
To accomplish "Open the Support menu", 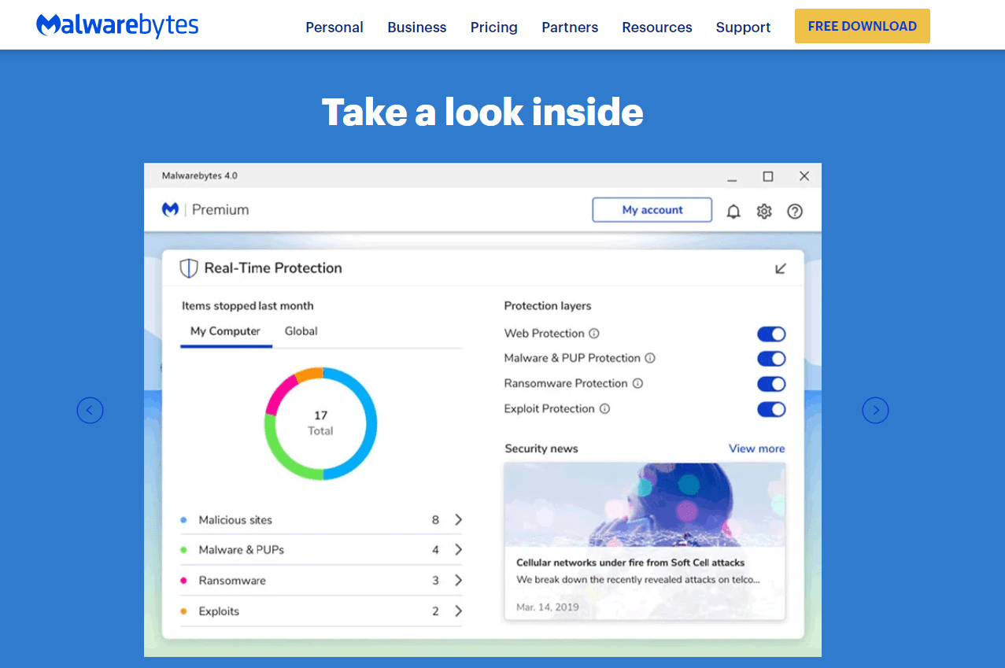I will tap(744, 28).
